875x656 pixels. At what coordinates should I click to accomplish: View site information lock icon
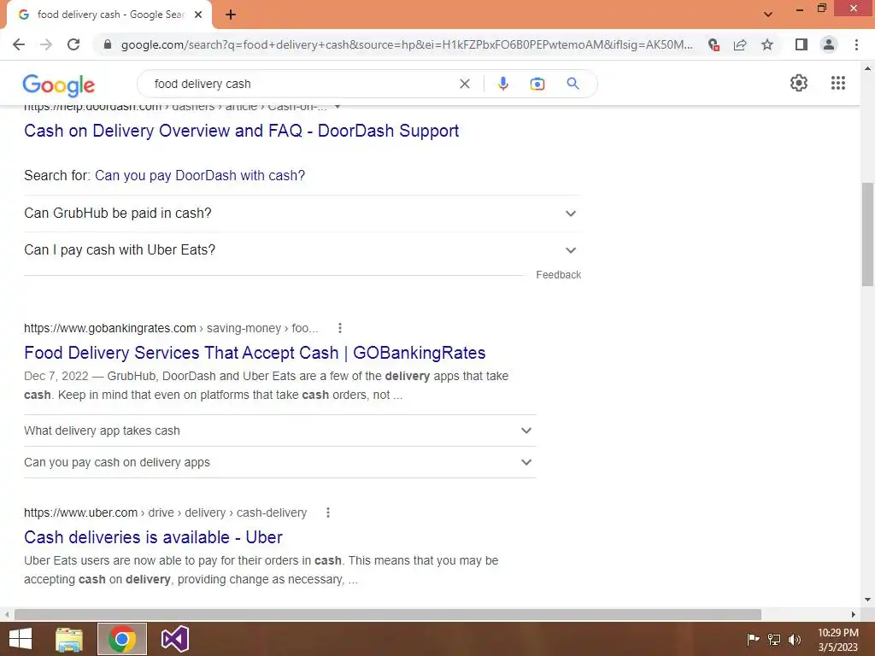coord(108,44)
